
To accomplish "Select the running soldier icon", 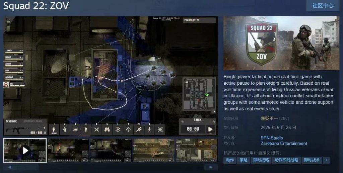I will pos(139,129).
